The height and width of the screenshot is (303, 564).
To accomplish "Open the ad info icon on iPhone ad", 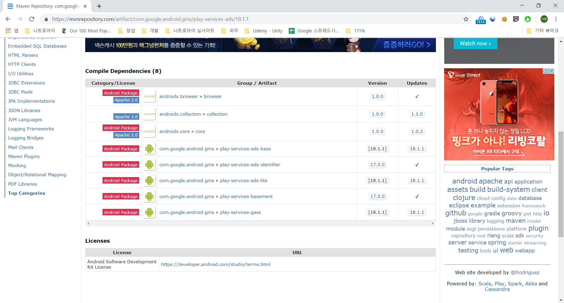I will (546, 71).
